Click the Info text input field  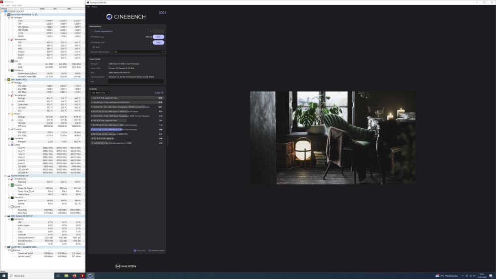pos(136,82)
